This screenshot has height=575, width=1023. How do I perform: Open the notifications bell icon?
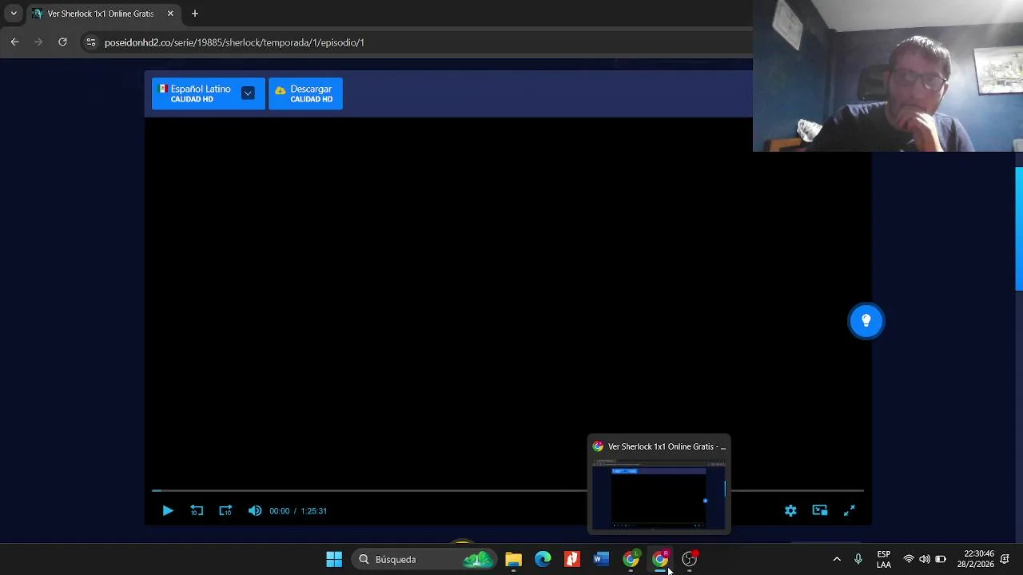(x=1005, y=559)
